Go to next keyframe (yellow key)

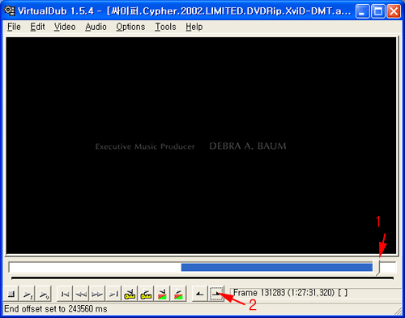click(146, 294)
